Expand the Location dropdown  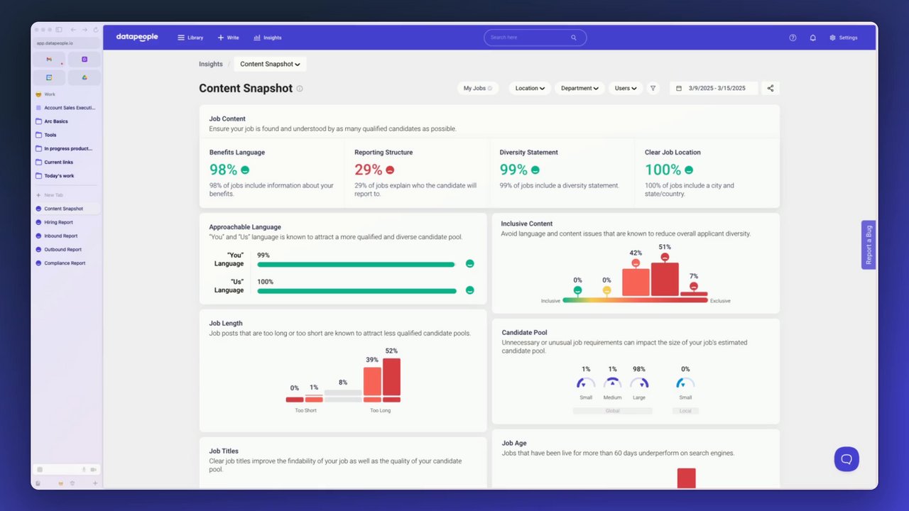pyautogui.click(x=530, y=88)
